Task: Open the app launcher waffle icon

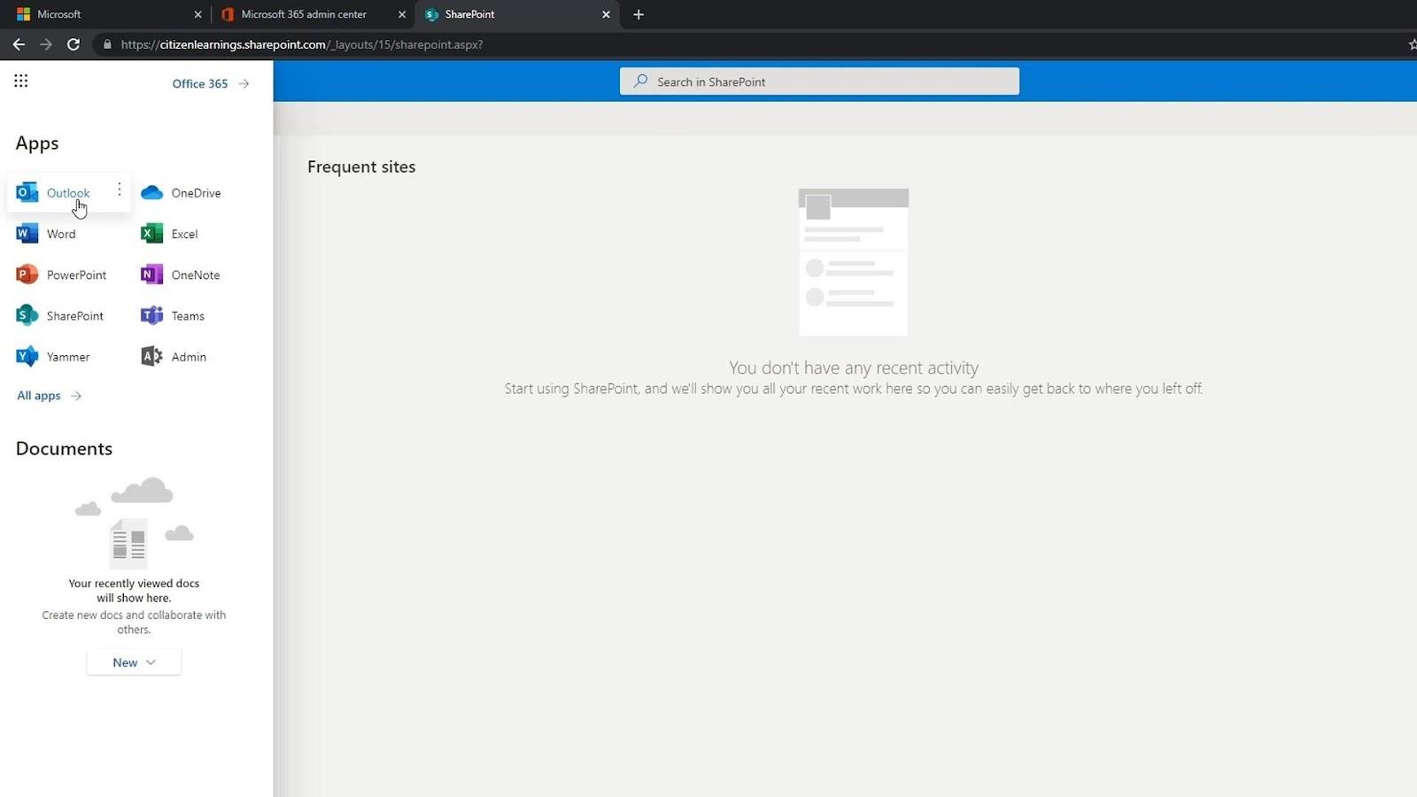Action: (x=21, y=81)
